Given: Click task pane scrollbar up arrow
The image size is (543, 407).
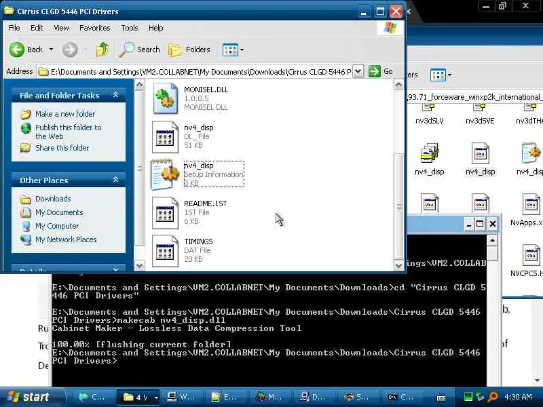Looking at the screenshot, I should 140,84.
